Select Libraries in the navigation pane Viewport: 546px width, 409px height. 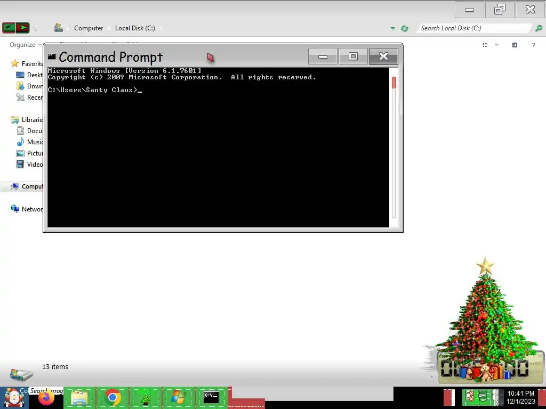point(27,120)
